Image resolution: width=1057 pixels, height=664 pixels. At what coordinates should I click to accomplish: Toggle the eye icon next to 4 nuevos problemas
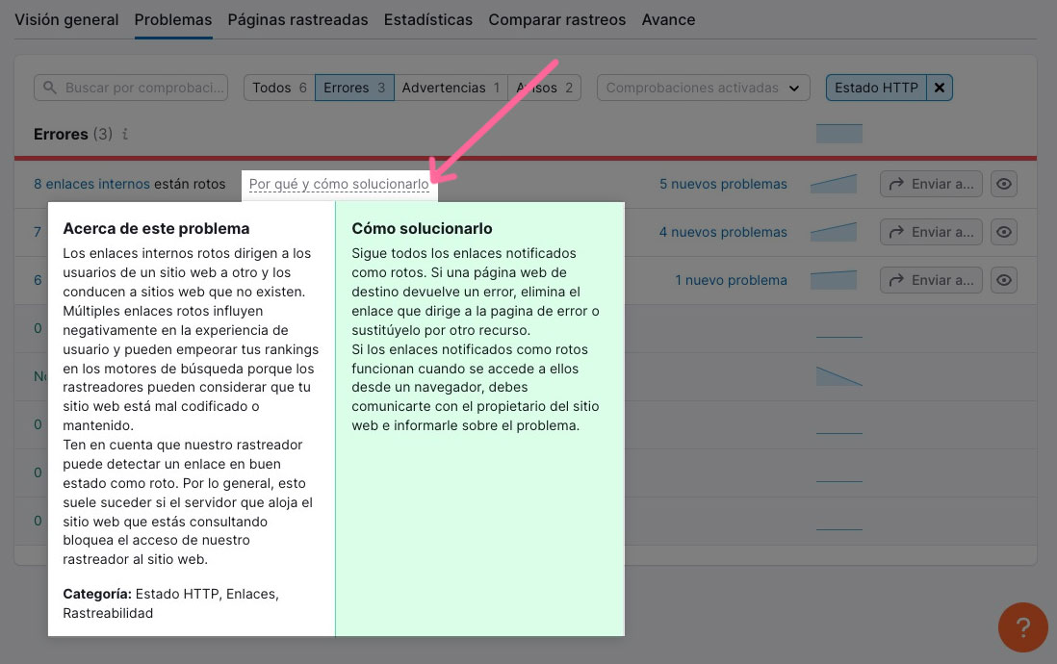1003,232
